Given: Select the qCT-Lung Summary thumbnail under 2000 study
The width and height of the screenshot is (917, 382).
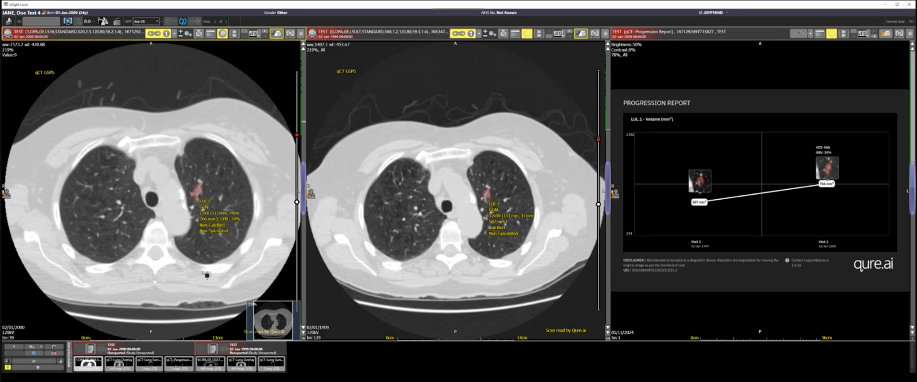Looking at the screenshot, I should point(149,364).
